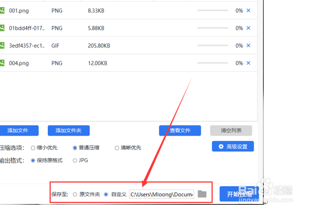Click the 添加文件 button
311x211 pixels.
(x=19, y=131)
